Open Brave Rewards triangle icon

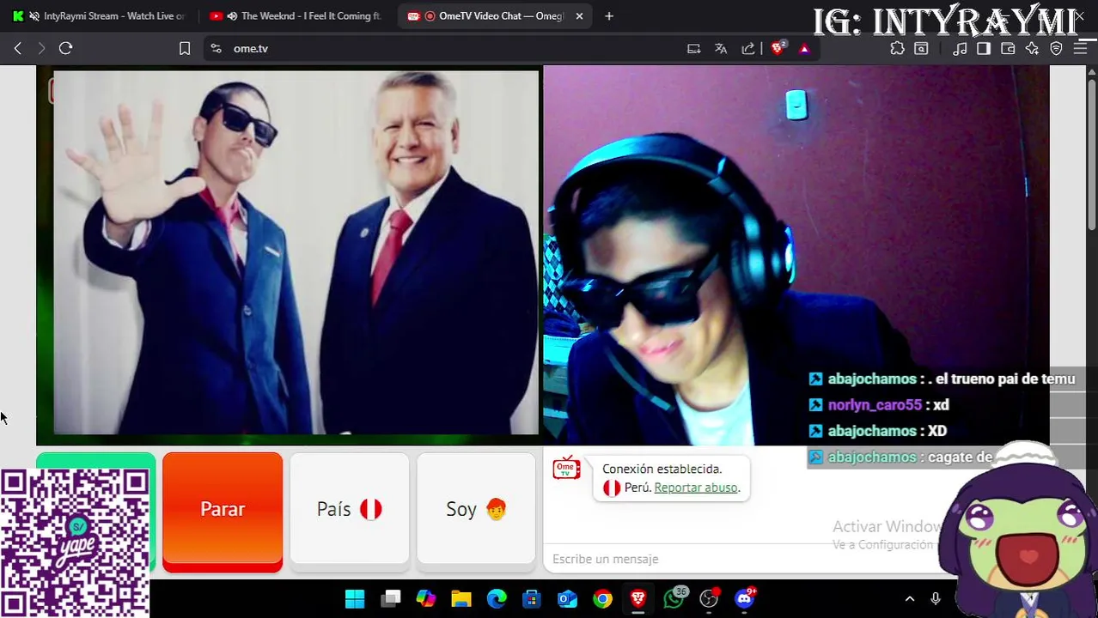coord(804,49)
